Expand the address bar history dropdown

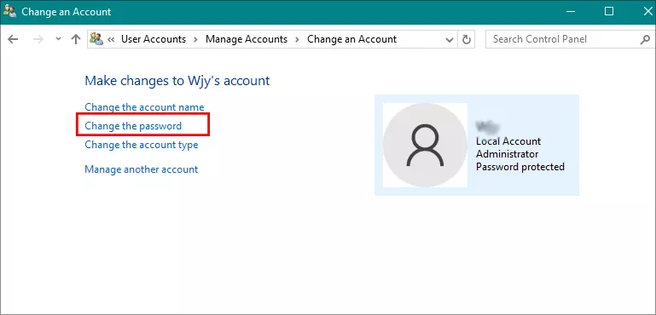(x=450, y=40)
